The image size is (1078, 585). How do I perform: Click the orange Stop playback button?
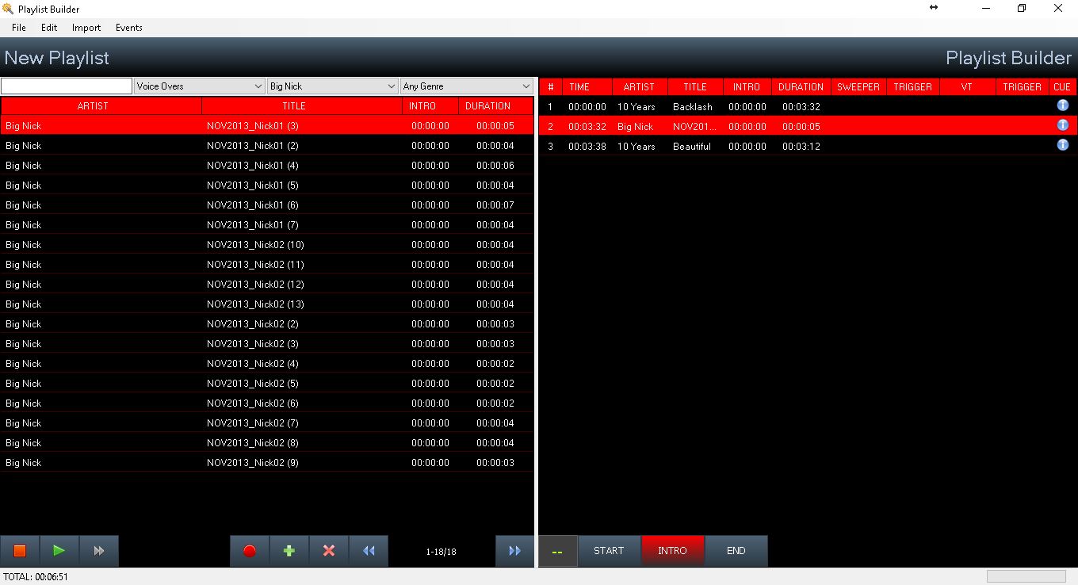point(20,551)
